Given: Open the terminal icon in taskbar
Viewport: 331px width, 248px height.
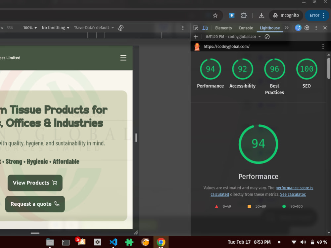Looking at the screenshot, I should click(66, 242).
